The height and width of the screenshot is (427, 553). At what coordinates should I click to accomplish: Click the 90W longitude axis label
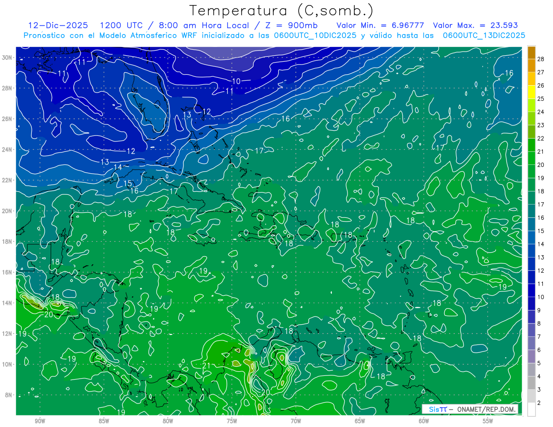point(40,421)
